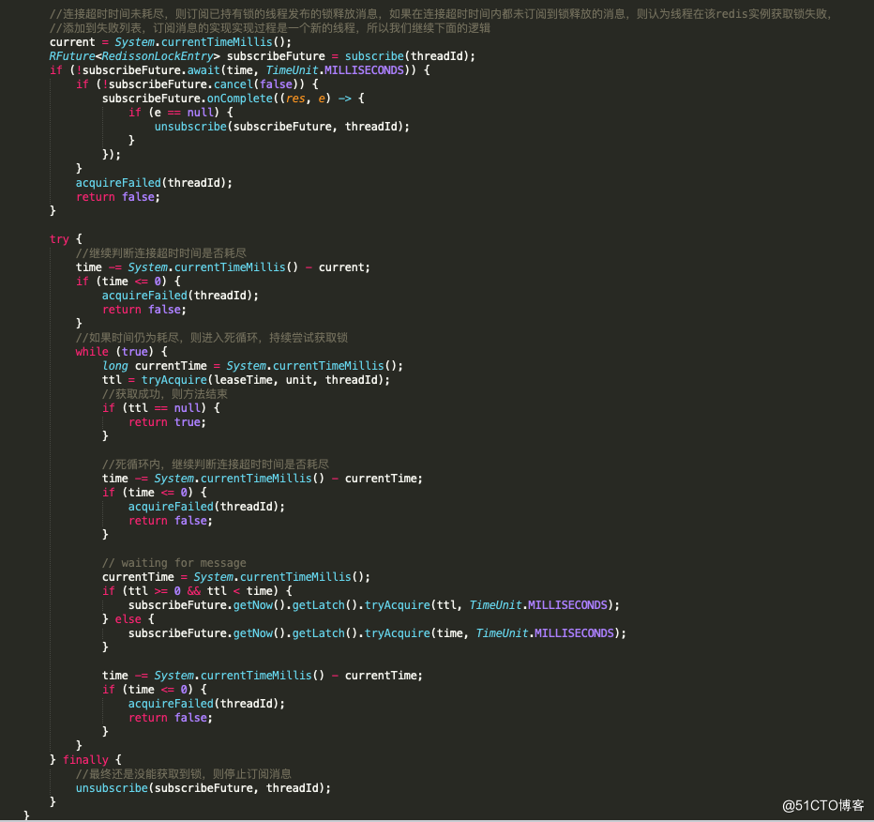This screenshot has height=822, width=874.
Task: Click 'if (ttl >= 0 && ttl < time) {'
Action: coord(197,591)
